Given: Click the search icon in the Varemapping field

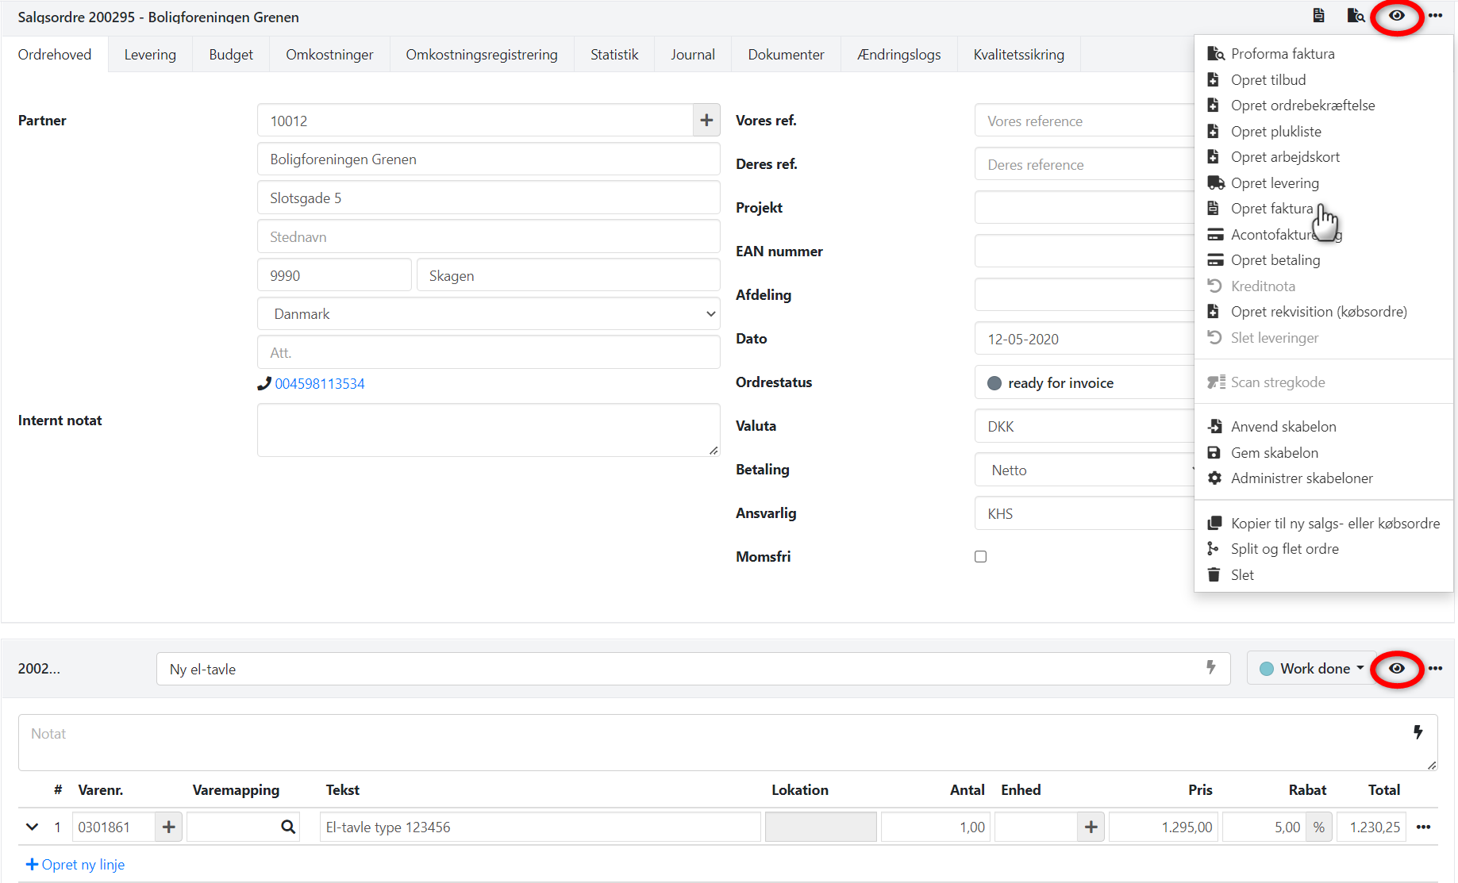Looking at the screenshot, I should (288, 827).
